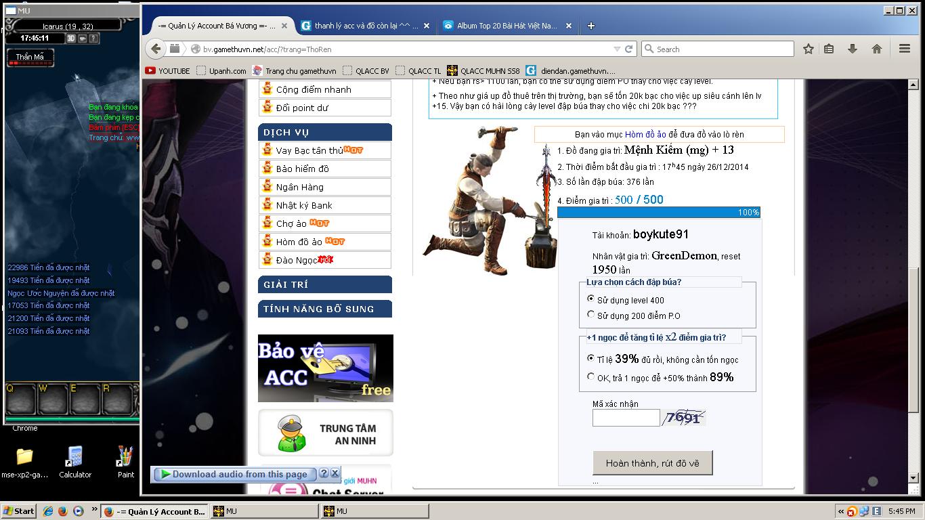This screenshot has height=520, width=925.
Task: Select OK trả 1 ngọc thành 89%
Action: (x=590, y=376)
